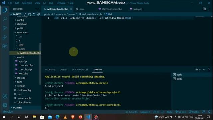Open the Explorer view in activity bar
Image resolution: width=213 pixels, height=120 pixels.
pos(5,10)
